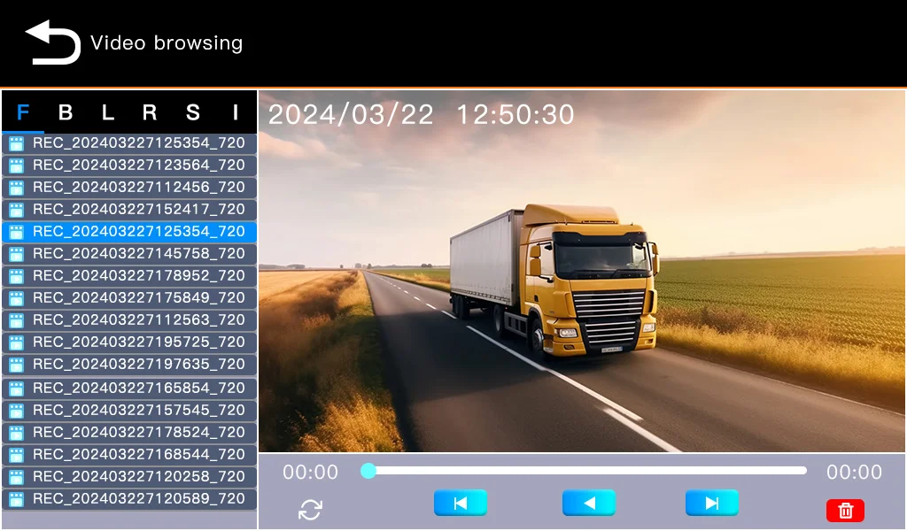Click the elapsed time 00:00 left of progress bar

(x=311, y=472)
